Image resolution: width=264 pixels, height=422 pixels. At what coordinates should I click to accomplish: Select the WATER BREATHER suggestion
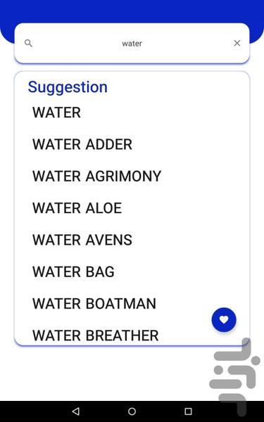click(x=95, y=335)
